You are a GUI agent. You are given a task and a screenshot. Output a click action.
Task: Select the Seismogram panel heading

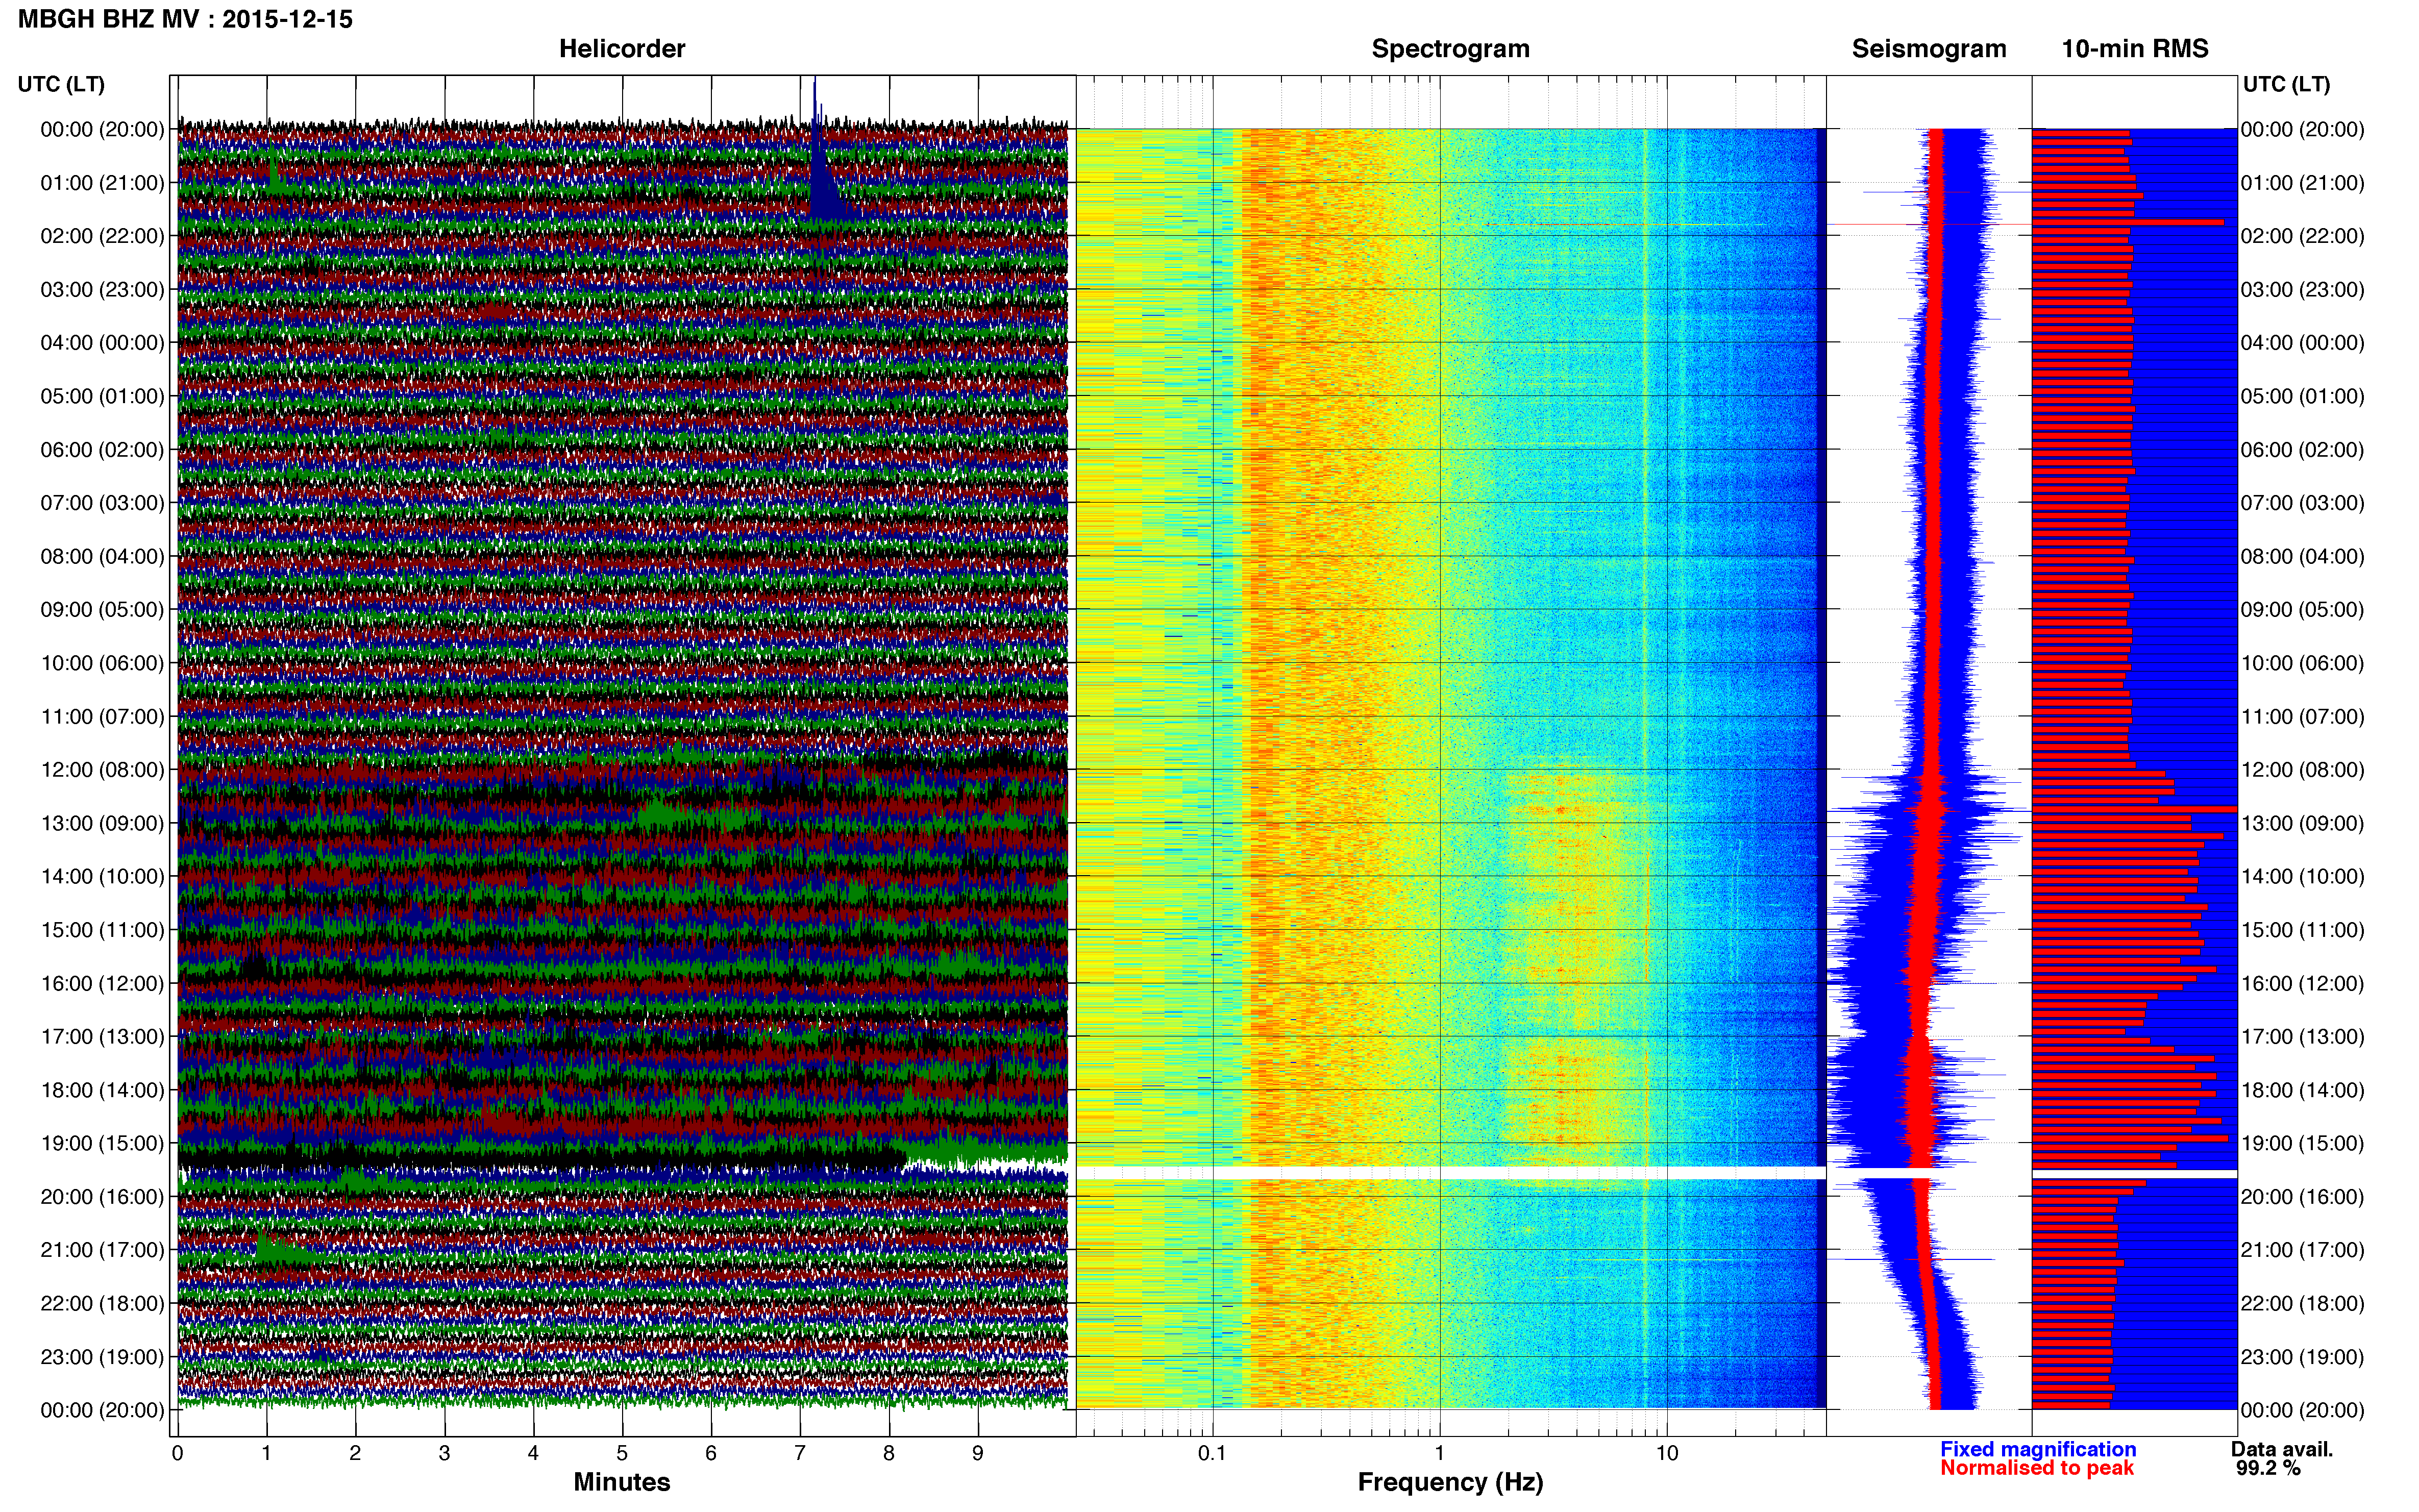point(1929,49)
